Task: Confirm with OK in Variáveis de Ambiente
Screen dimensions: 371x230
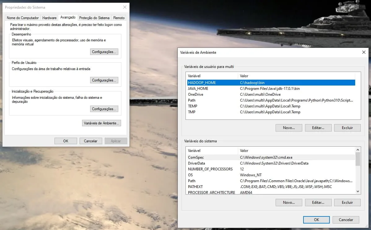Action: point(316,220)
